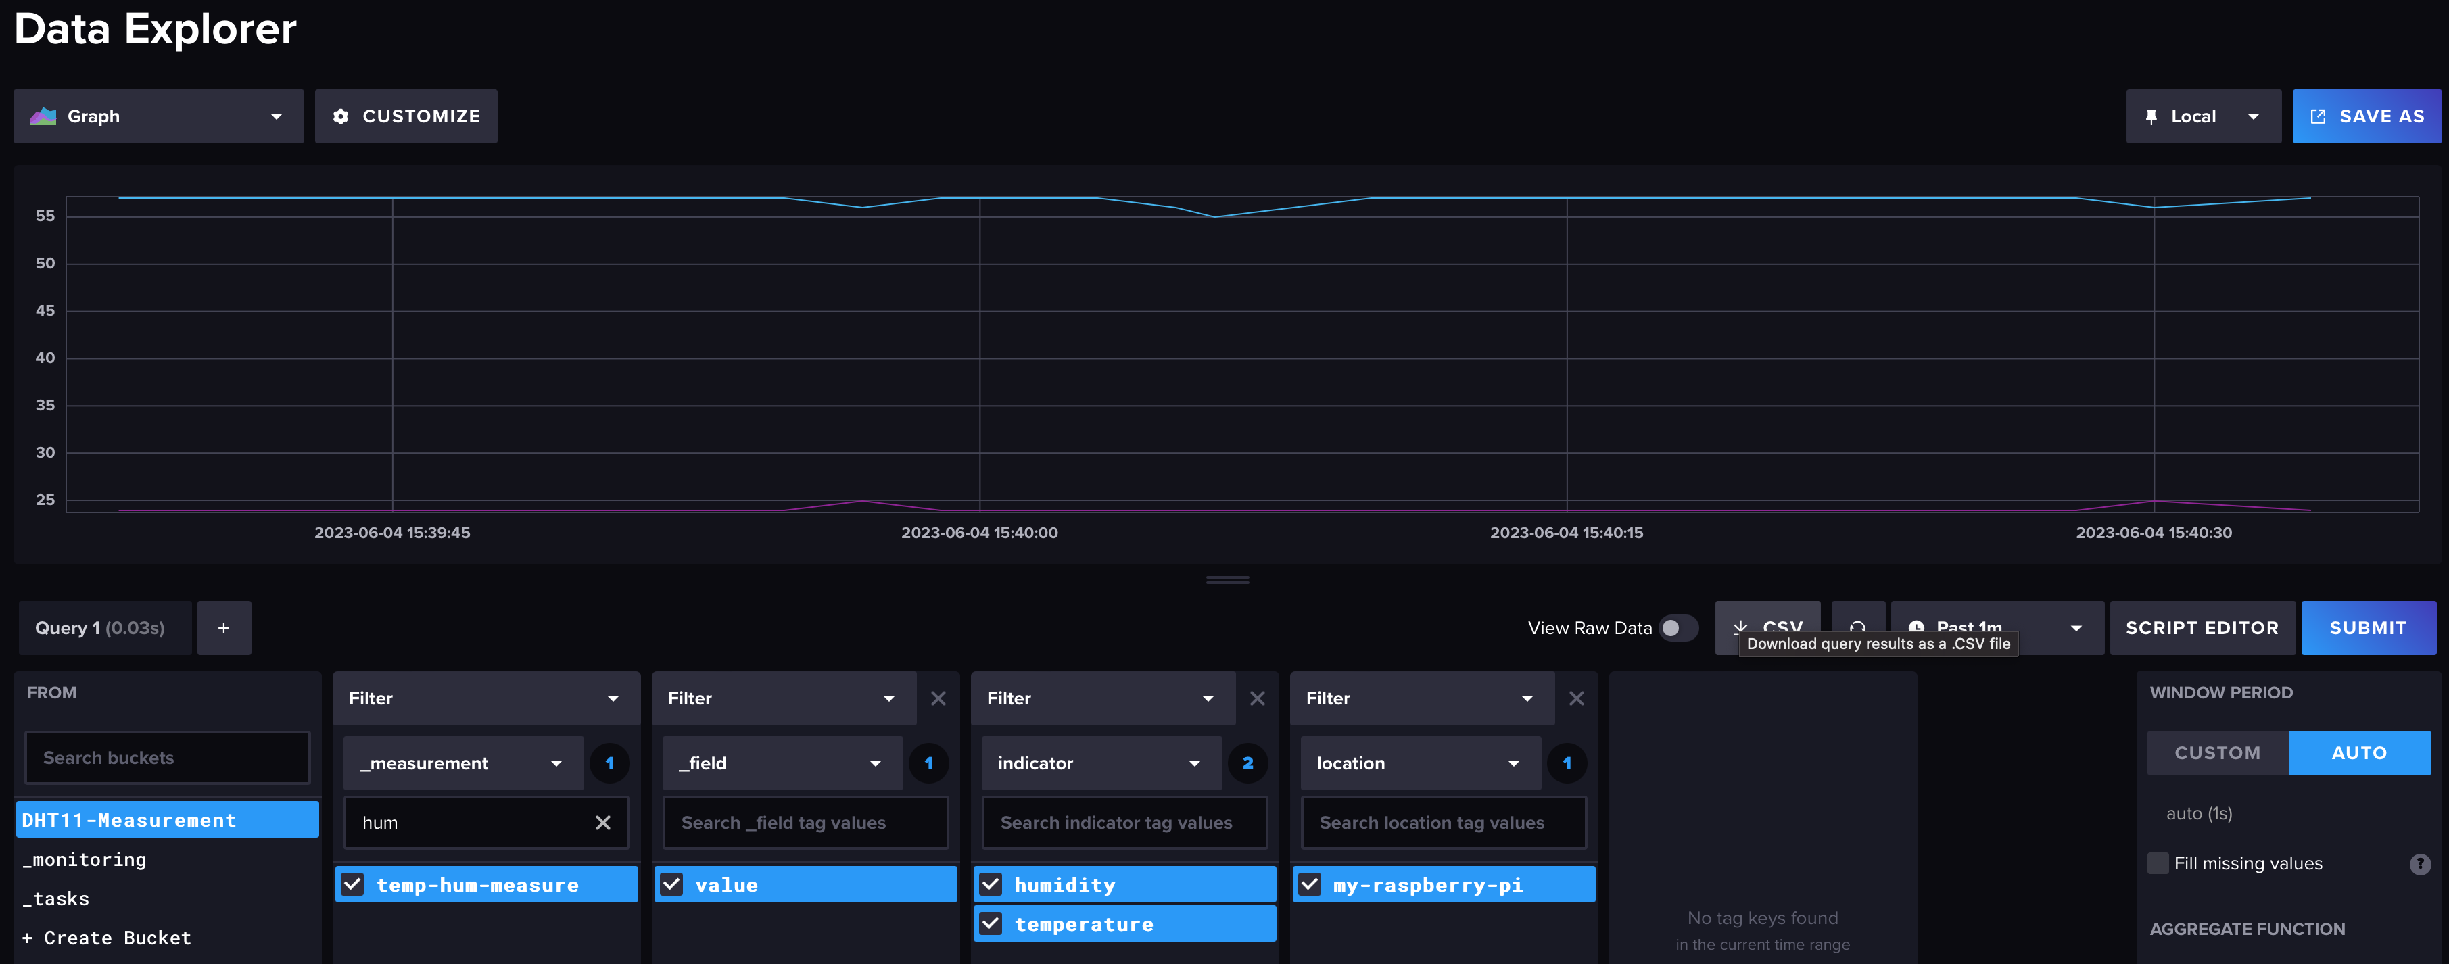
Task: Click the Fill missing values help icon
Action: pyautogui.click(x=2419, y=863)
